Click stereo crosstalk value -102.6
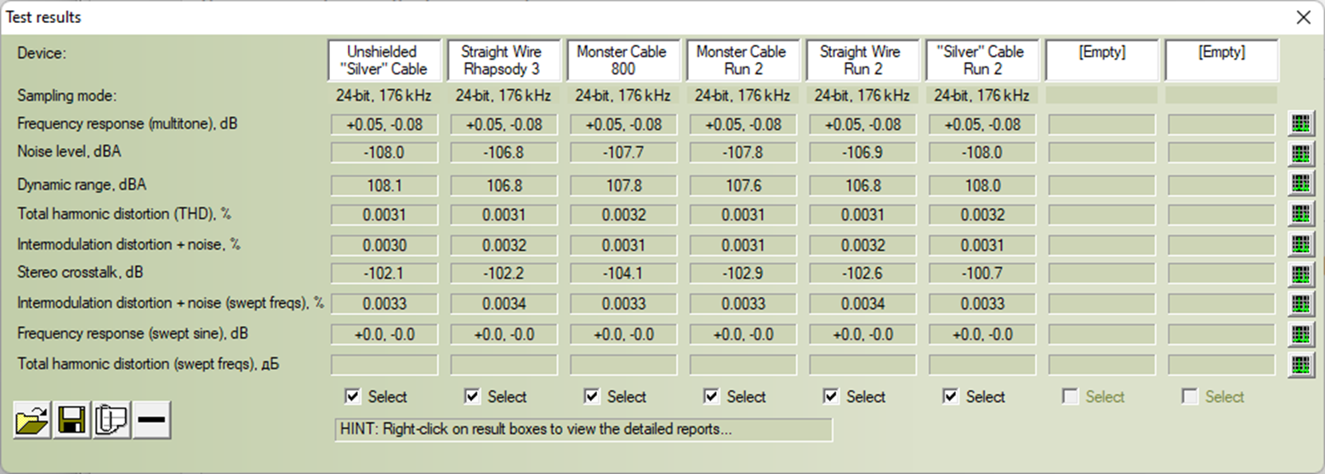1325x474 pixels. coord(862,274)
